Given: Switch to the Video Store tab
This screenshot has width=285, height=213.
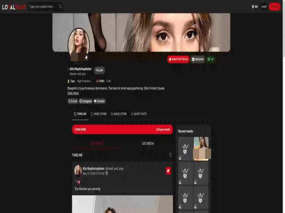Looking at the screenshot, I should pos(99,114).
